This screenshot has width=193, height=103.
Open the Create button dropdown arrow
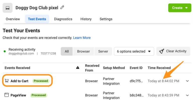click(x=186, y=8)
